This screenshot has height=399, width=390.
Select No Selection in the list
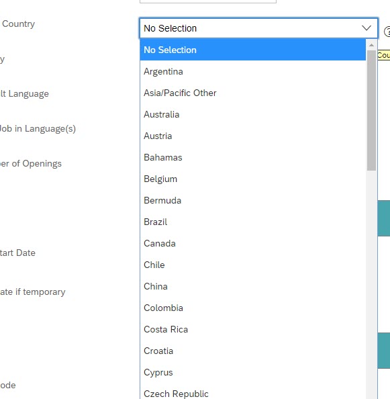click(252, 50)
